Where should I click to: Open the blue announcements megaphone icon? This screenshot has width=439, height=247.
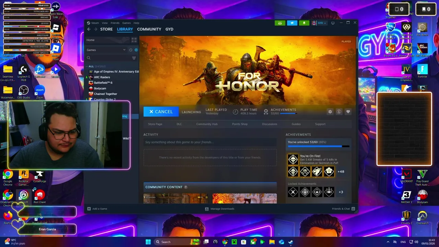pos(292,23)
